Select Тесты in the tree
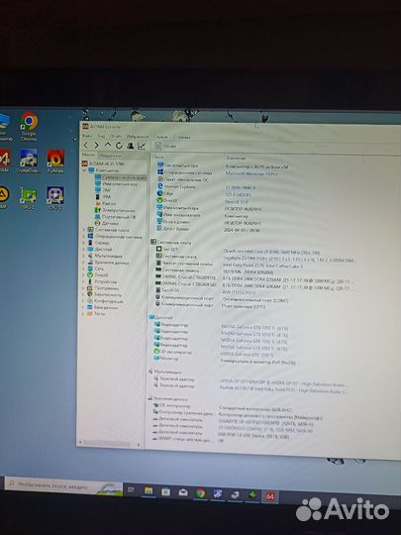 (x=96, y=313)
